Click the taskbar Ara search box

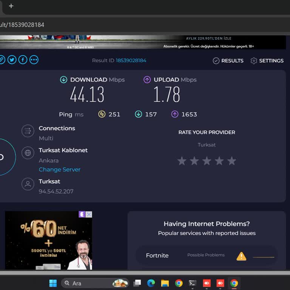[95, 283]
